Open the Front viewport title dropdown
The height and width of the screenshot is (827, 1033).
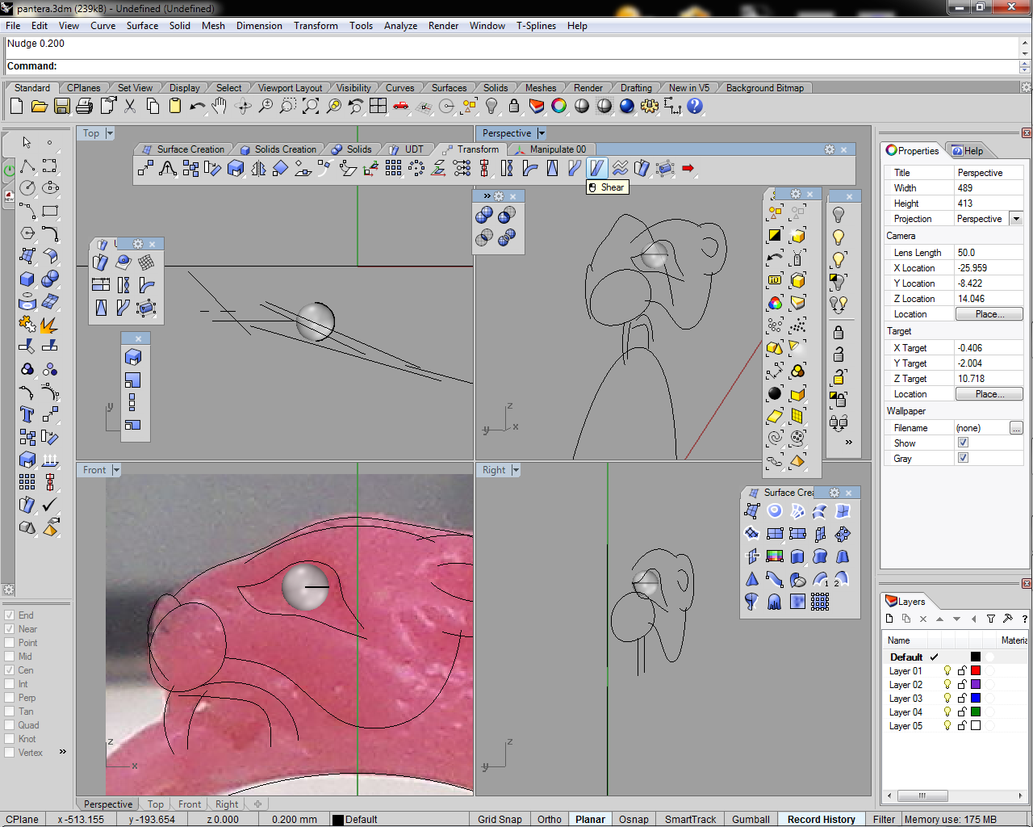(116, 470)
